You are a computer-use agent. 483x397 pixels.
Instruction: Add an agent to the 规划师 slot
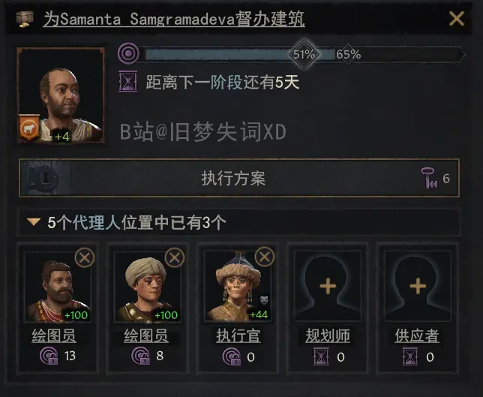click(328, 286)
